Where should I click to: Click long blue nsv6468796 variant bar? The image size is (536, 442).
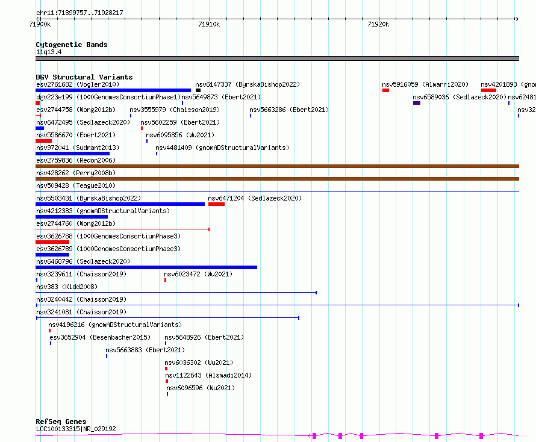click(x=146, y=267)
